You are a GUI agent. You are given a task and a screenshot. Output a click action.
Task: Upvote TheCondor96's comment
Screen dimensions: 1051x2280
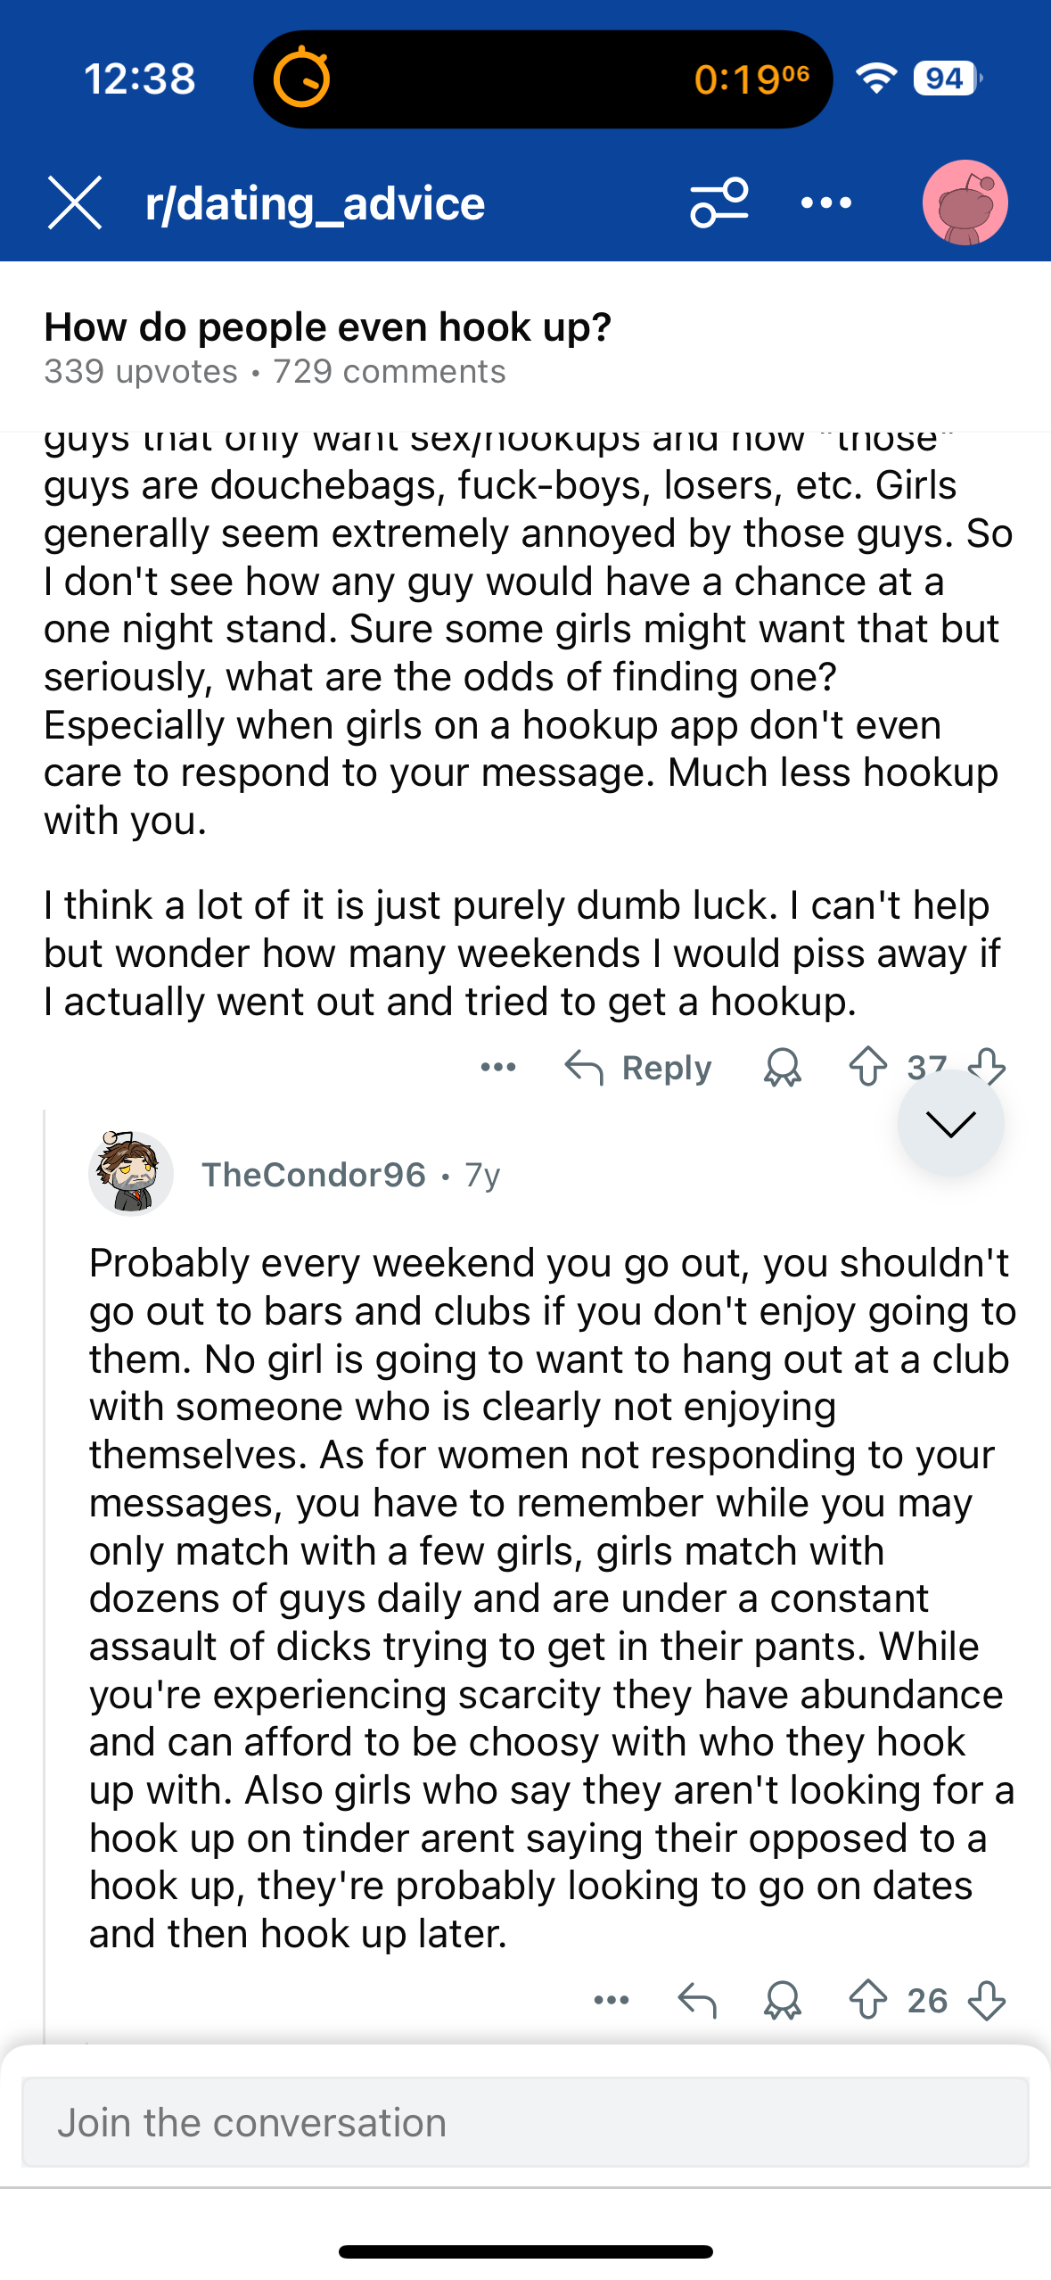point(867,2000)
